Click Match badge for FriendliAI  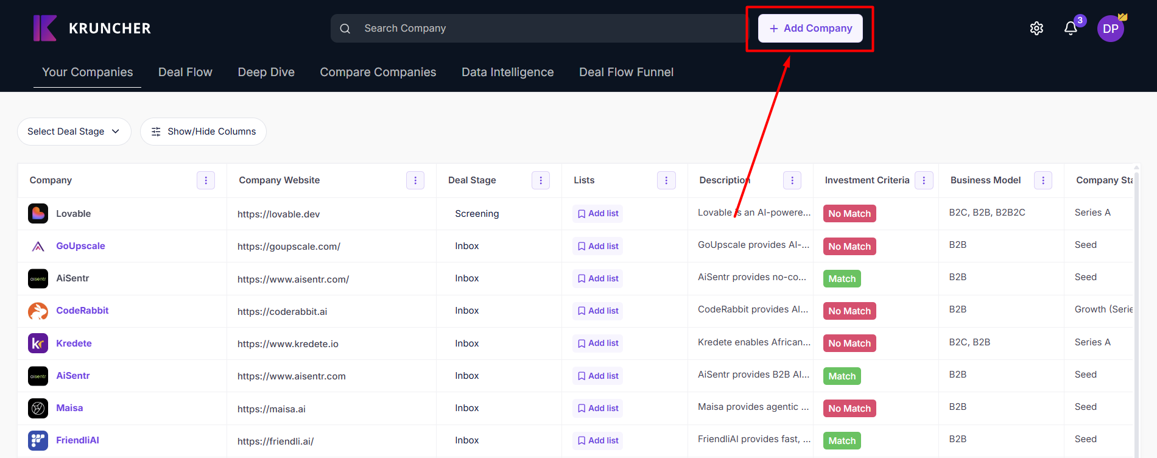click(842, 441)
